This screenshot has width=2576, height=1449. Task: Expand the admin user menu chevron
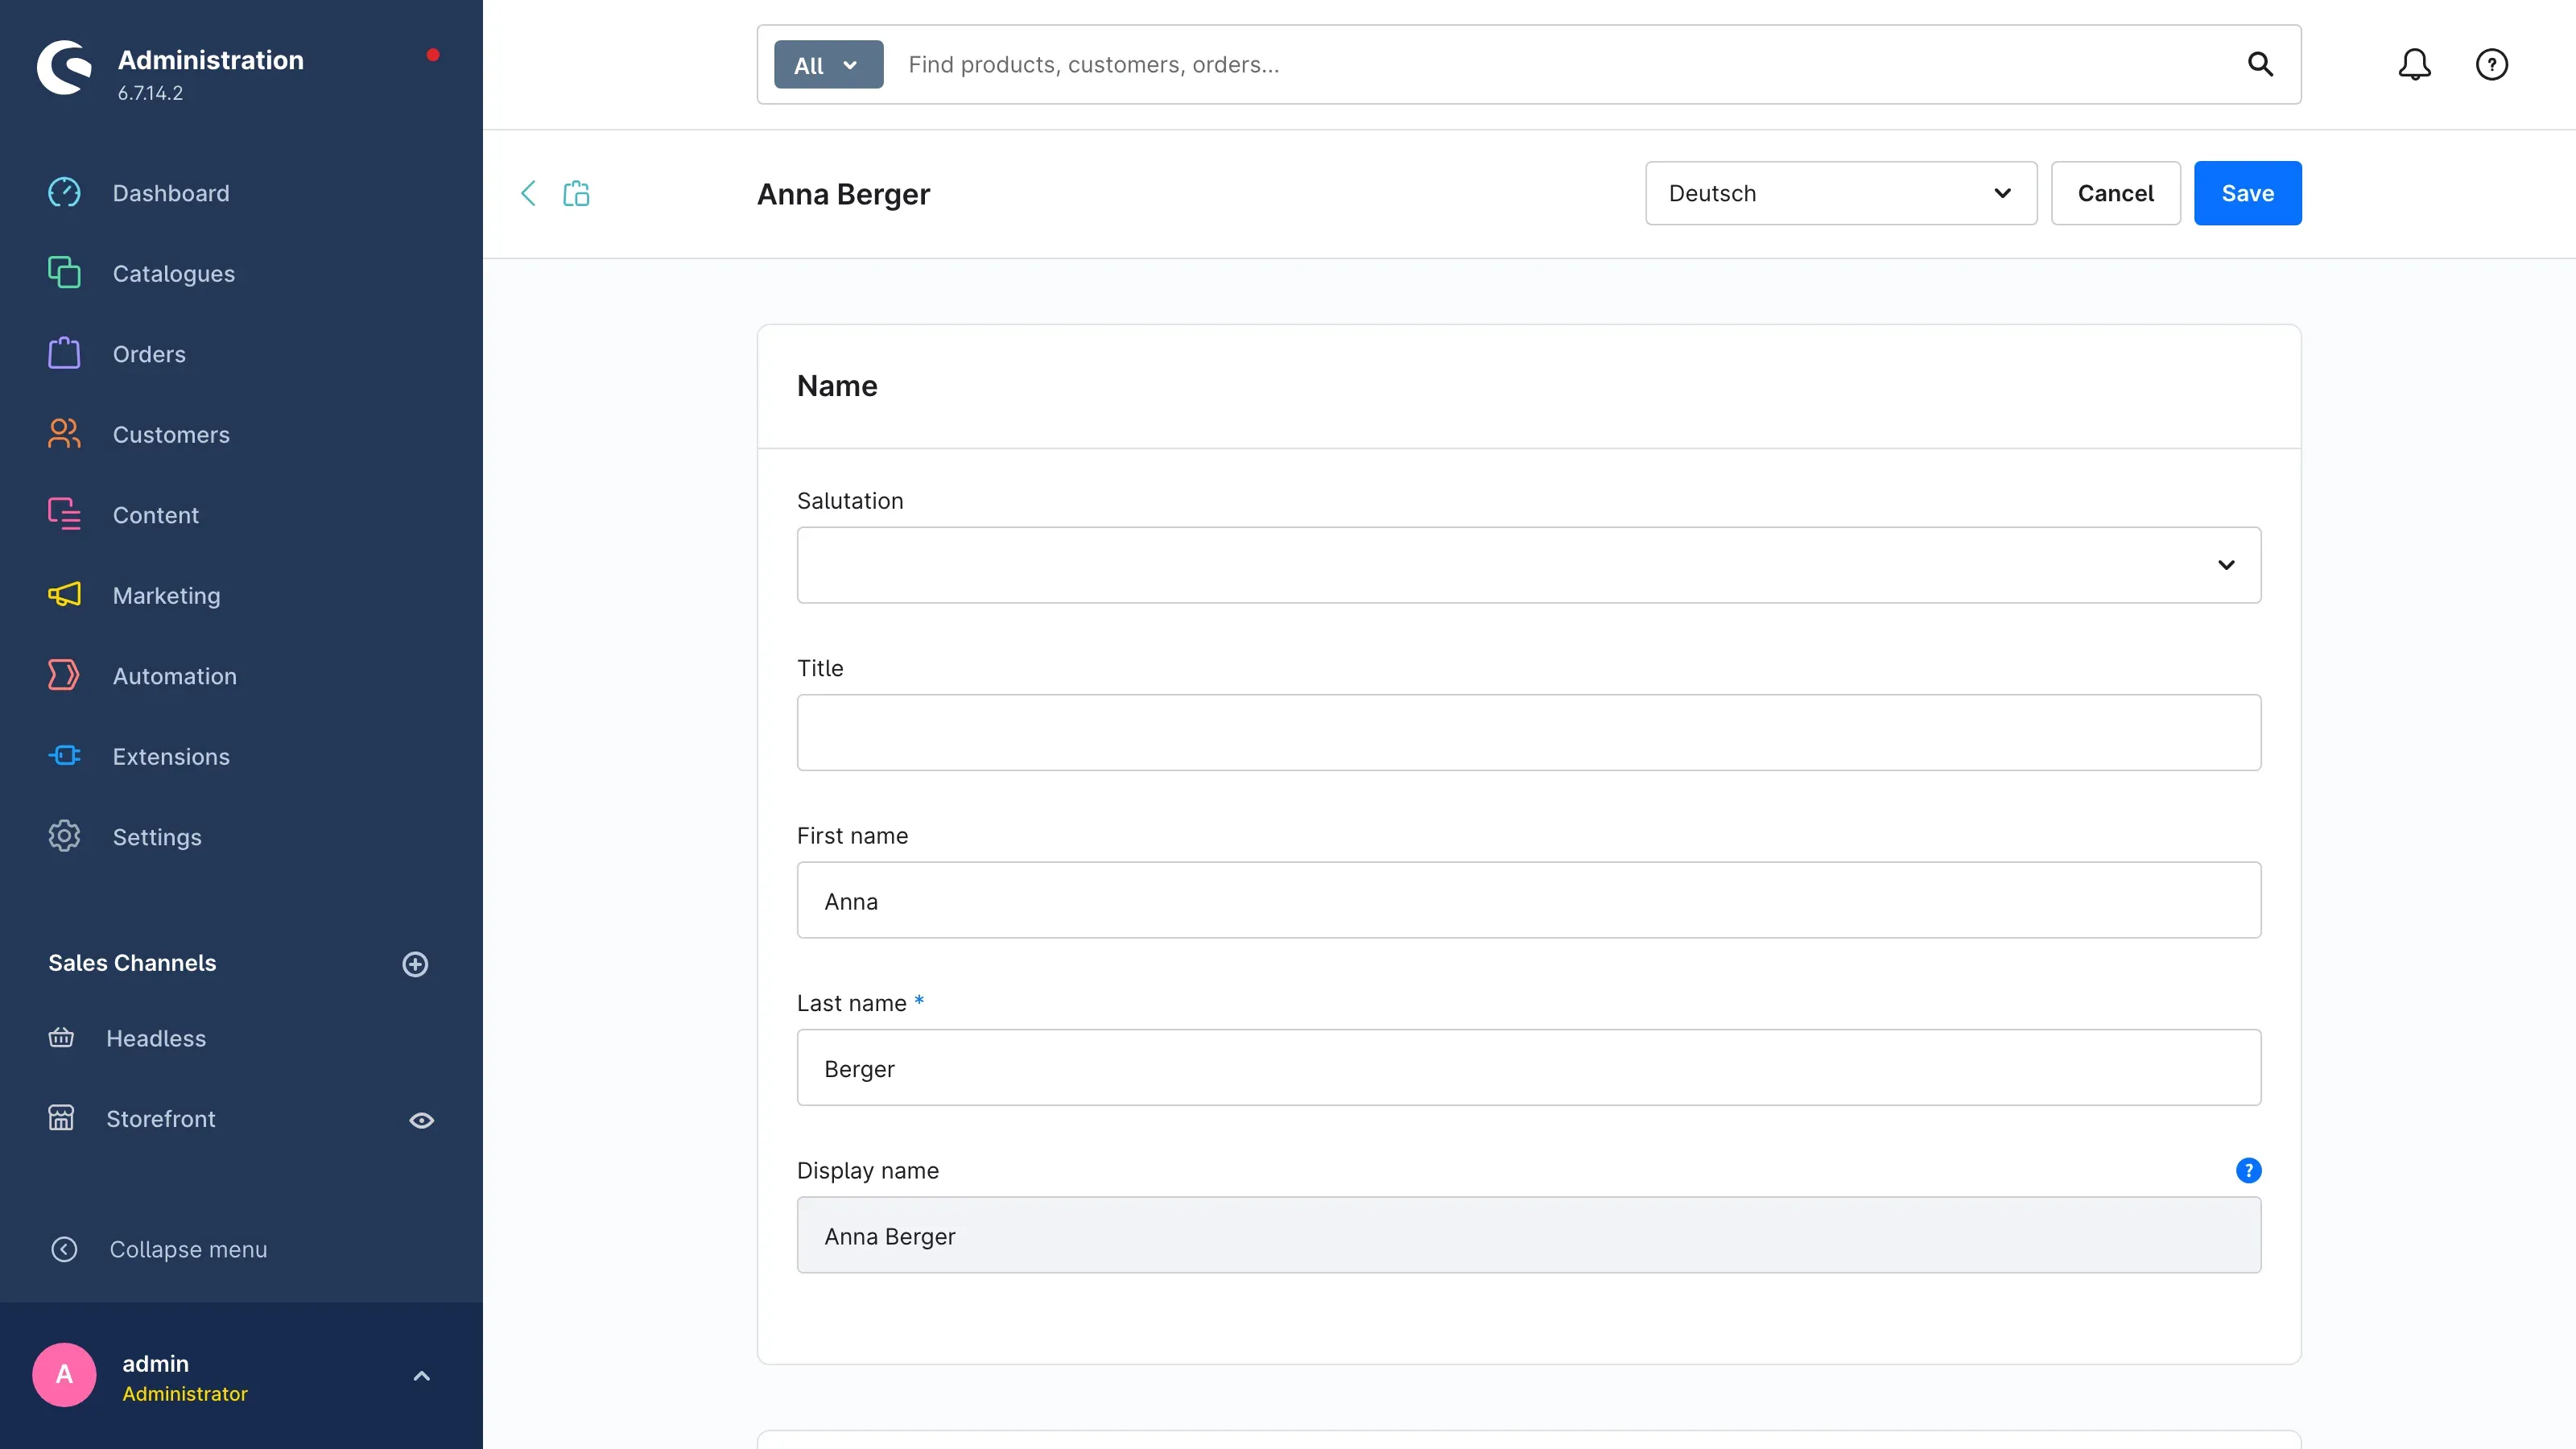click(421, 1376)
